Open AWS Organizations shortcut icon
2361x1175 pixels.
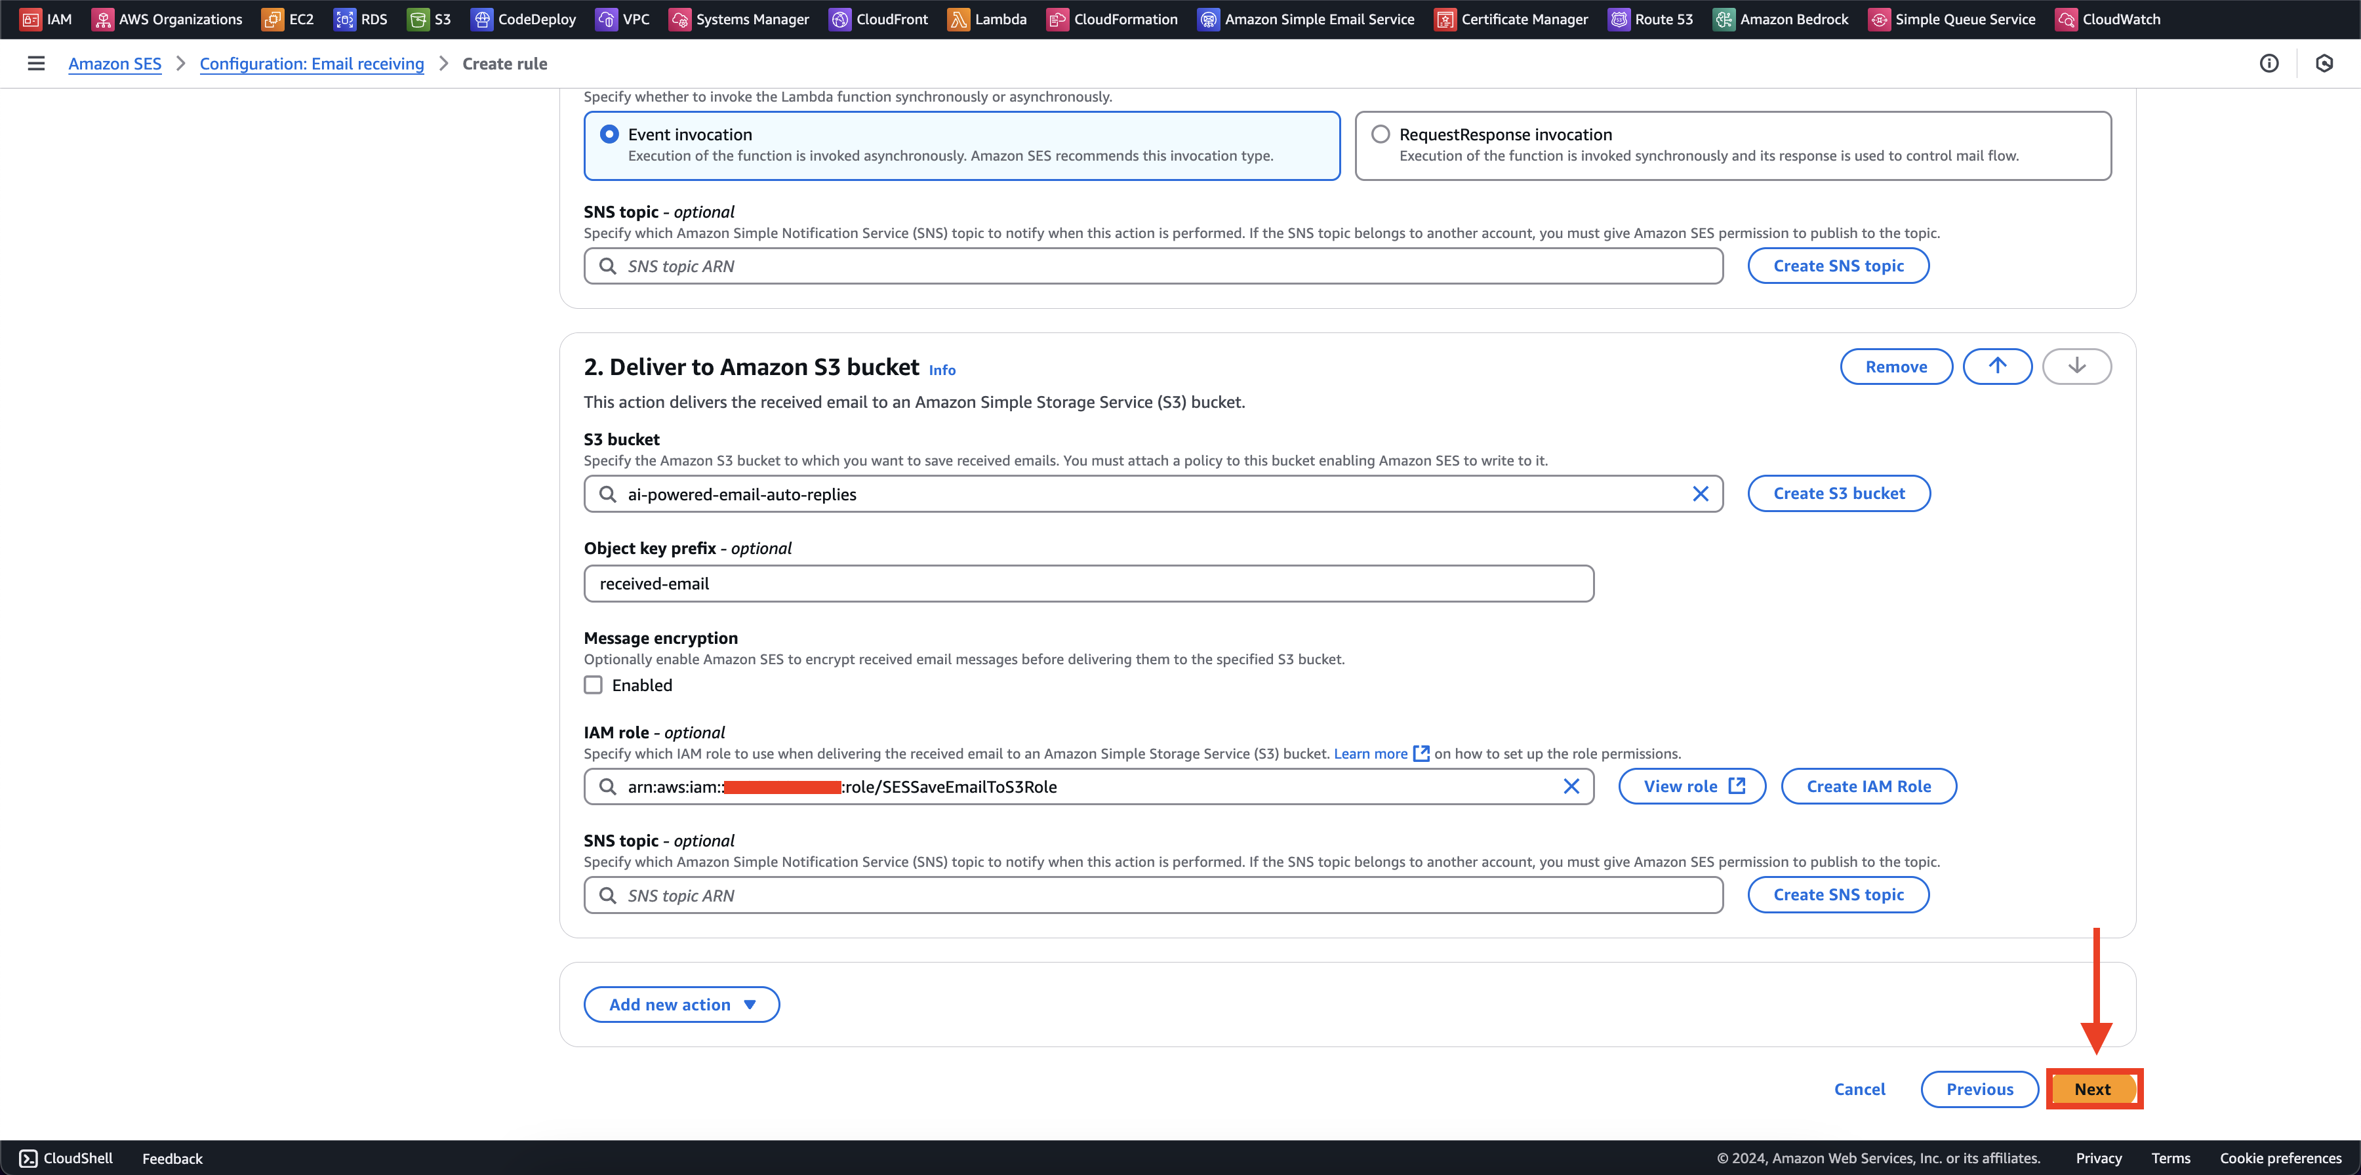tap(103, 19)
